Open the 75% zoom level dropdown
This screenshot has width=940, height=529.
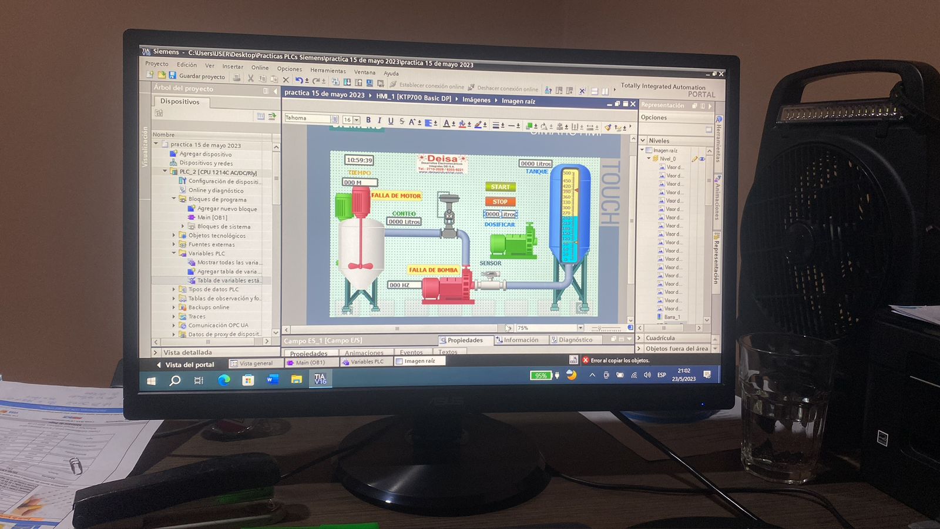click(x=580, y=328)
